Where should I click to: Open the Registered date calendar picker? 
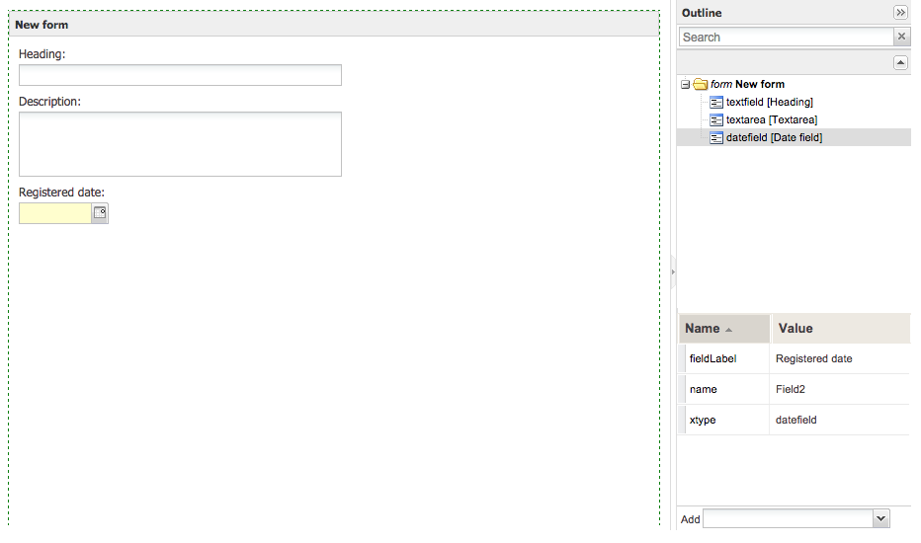coord(100,213)
